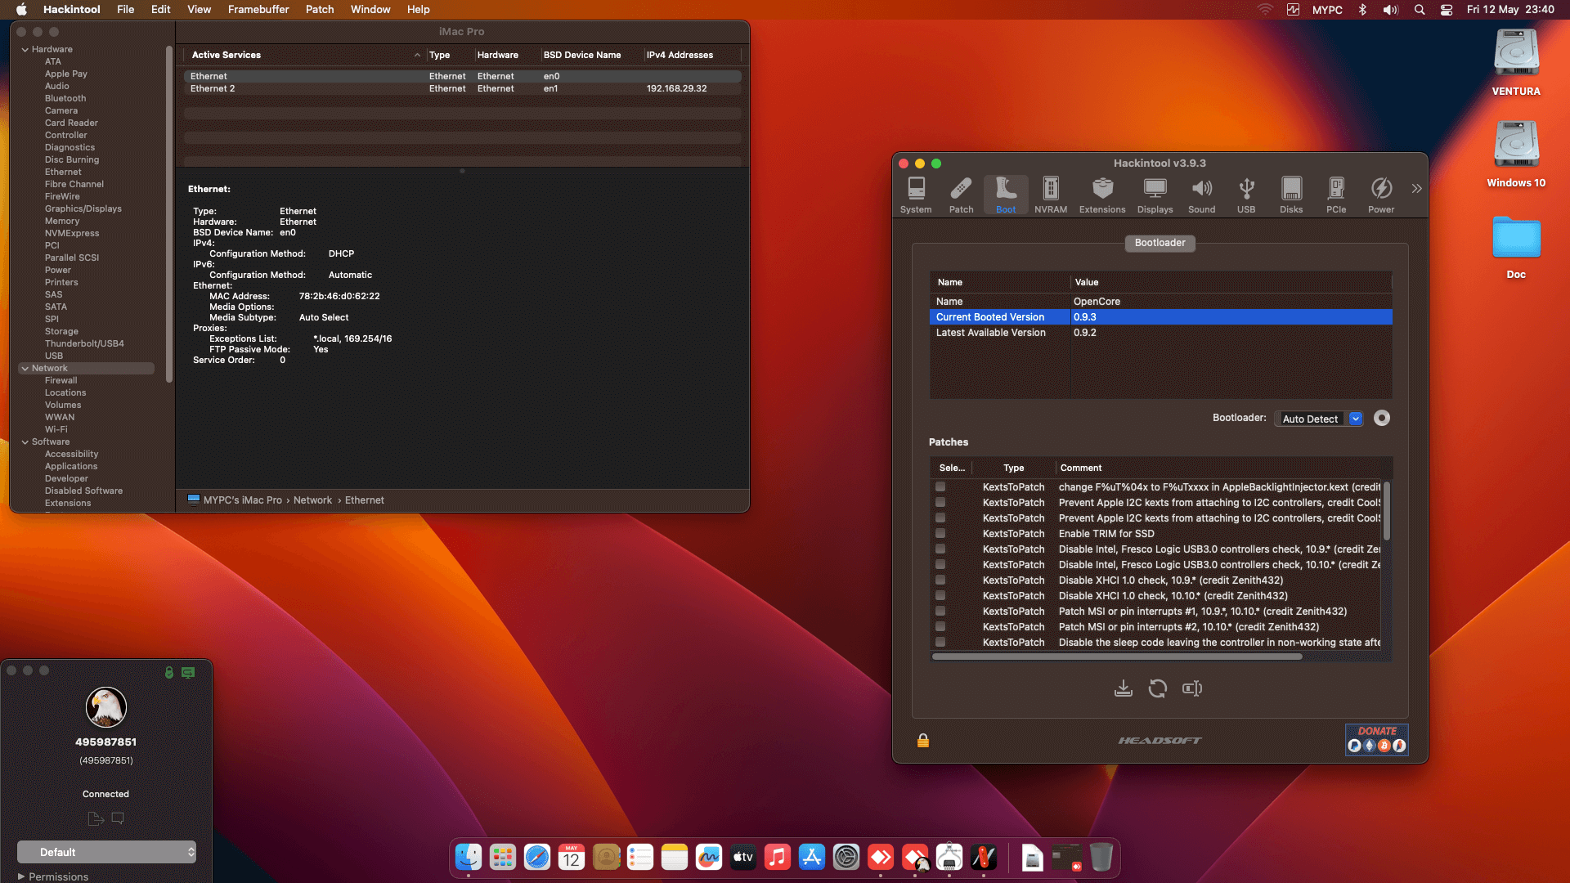Screen dimensions: 1570x883
Task: Open the VENTURA drive on desktop
Action: (1516, 63)
